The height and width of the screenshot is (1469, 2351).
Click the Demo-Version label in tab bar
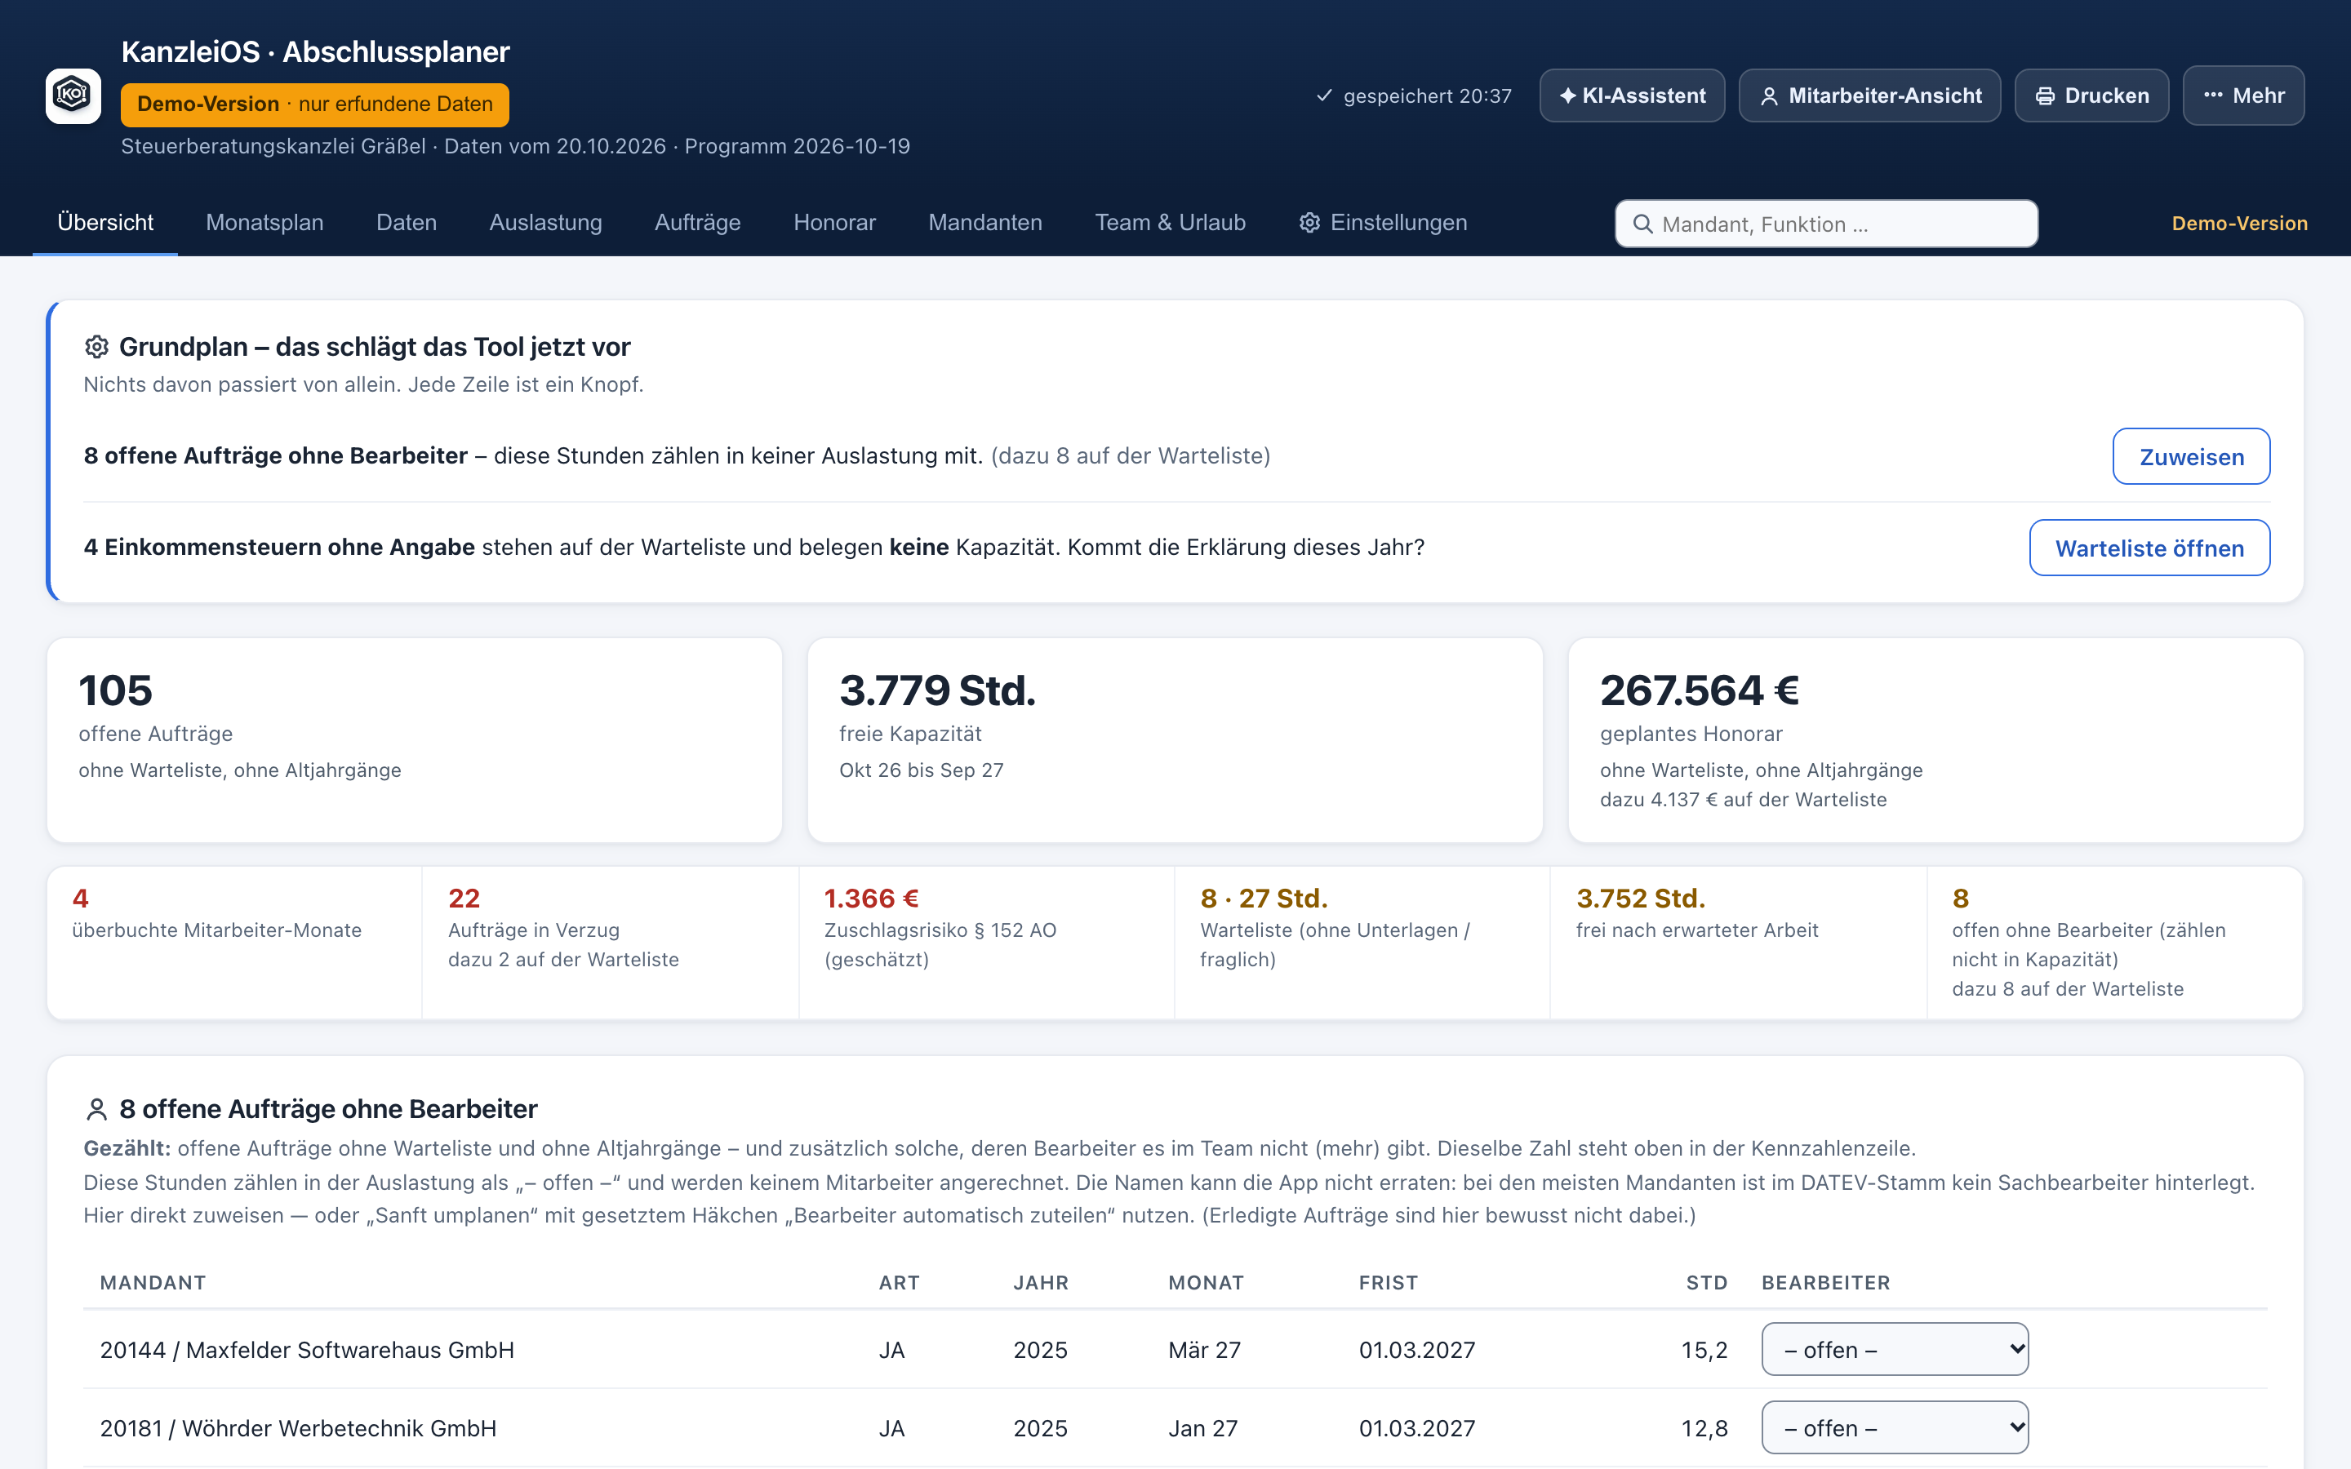(2239, 224)
